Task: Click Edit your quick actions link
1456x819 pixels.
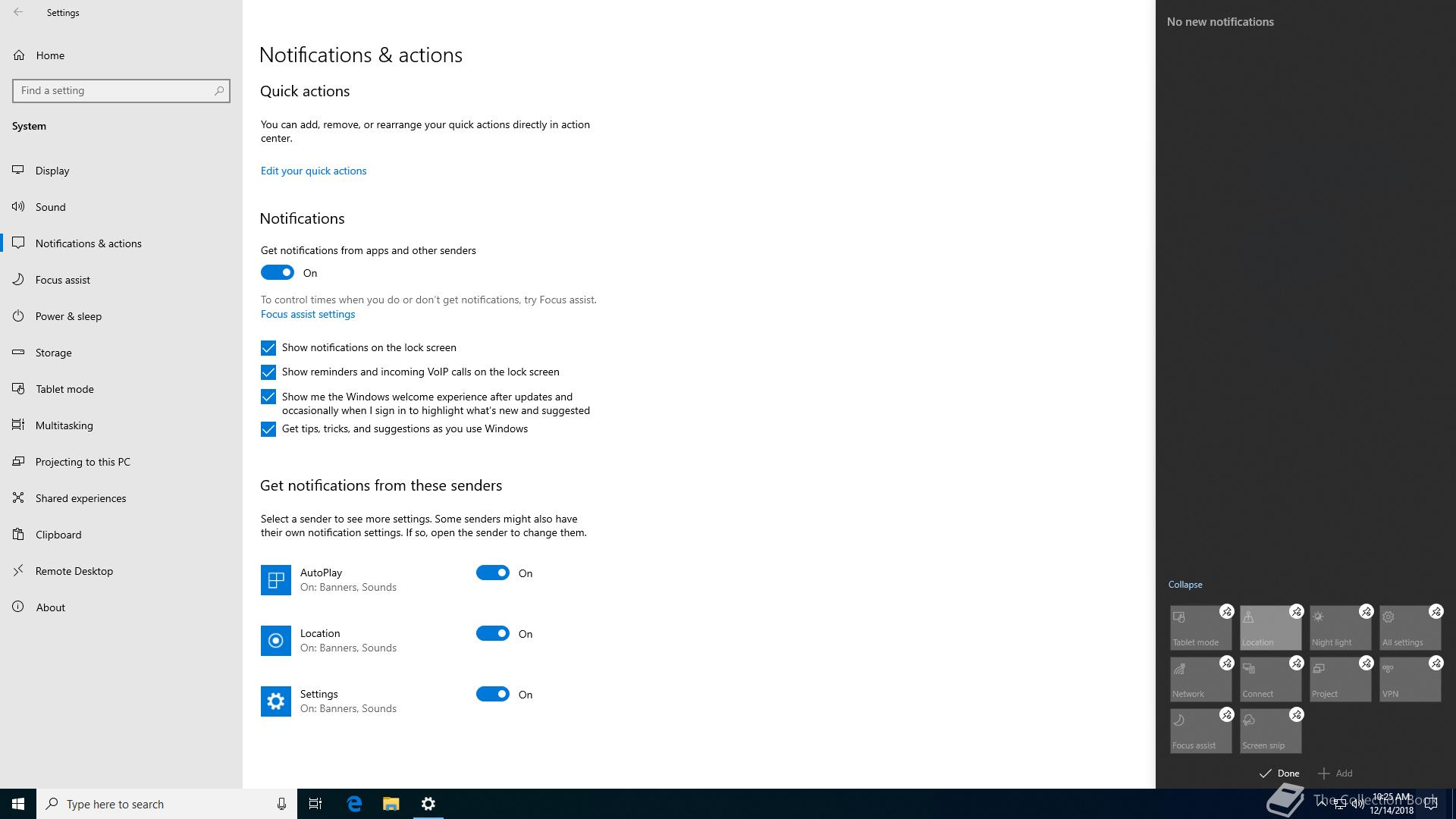Action: click(313, 171)
